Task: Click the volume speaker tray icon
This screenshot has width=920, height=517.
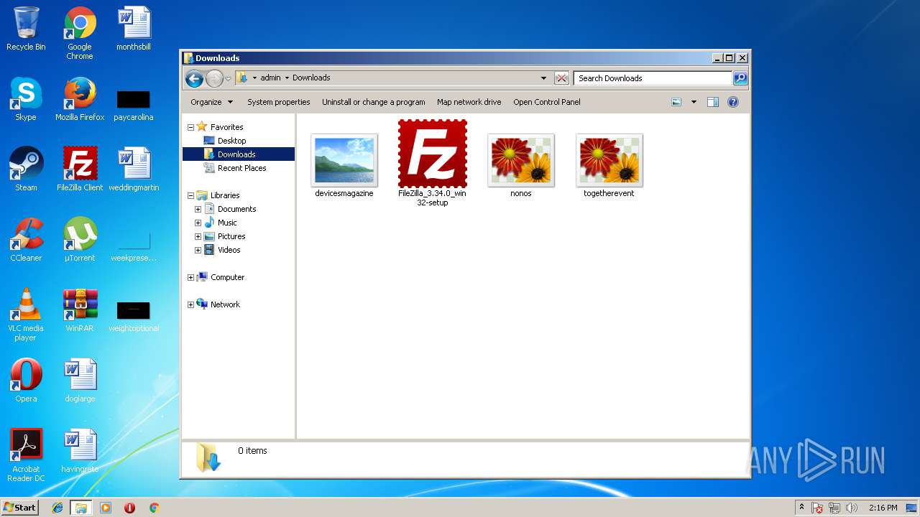Action: tap(852, 508)
